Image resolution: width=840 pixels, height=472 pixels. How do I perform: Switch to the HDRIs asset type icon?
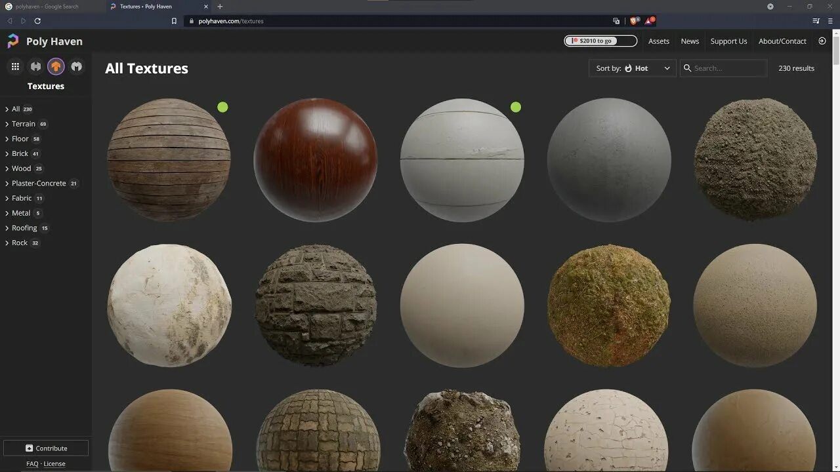click(35, 66)
